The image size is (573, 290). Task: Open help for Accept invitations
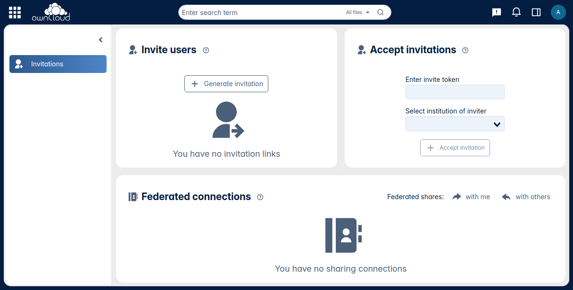pyautogui.click(x=465, y=50)
